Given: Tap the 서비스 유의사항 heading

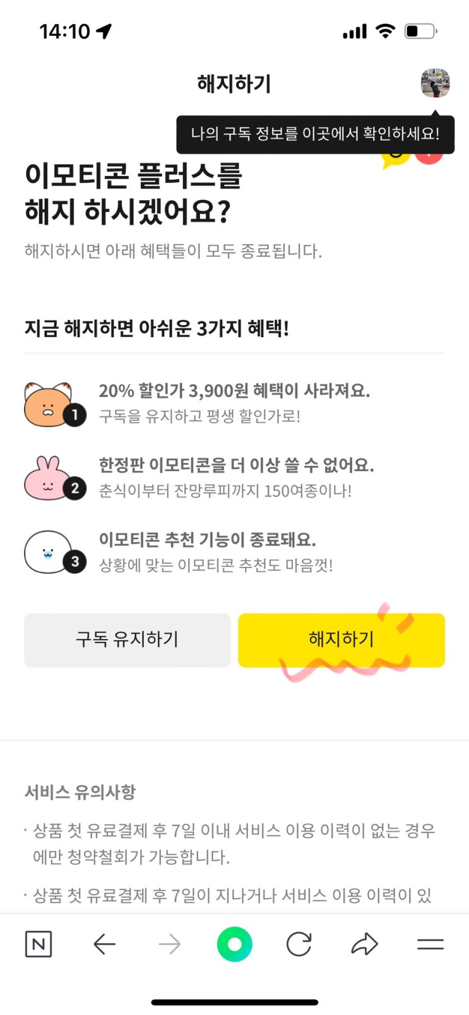Looking at the screenshot, I should point(80,792).
